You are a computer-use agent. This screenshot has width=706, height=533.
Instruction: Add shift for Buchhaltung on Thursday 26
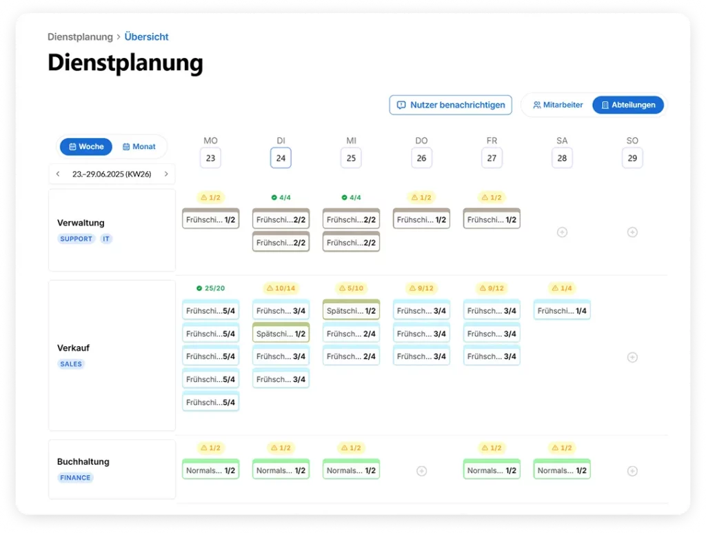tap(421, 471)
